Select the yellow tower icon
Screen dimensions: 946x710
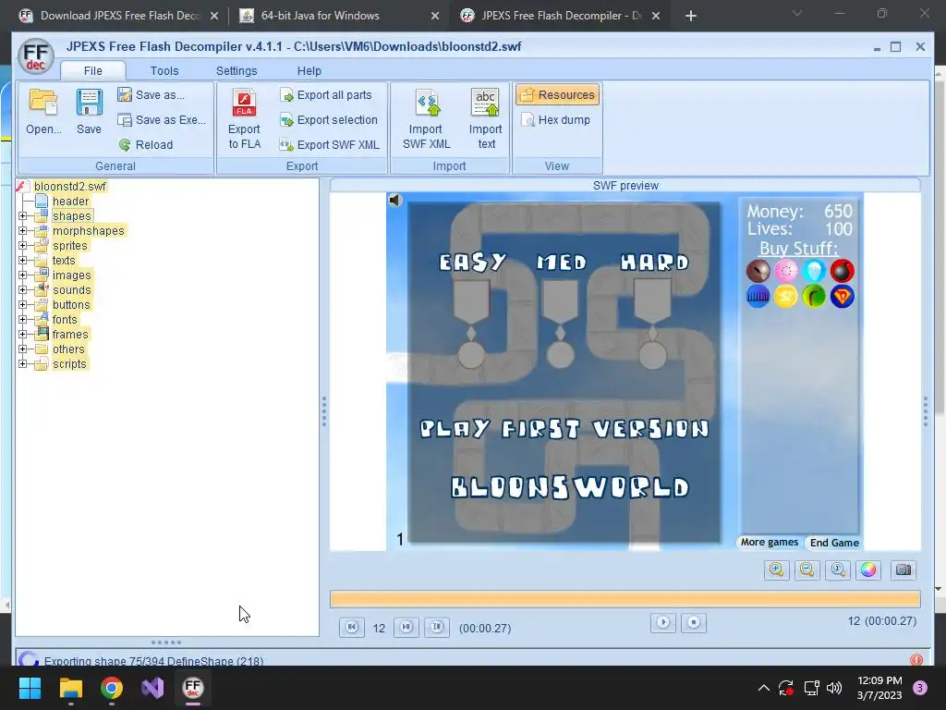coord(785,297)
